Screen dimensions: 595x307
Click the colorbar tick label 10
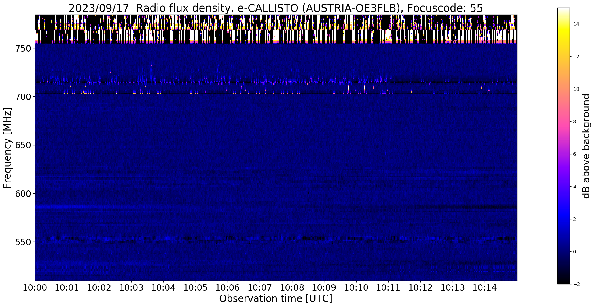click(576, 89)
